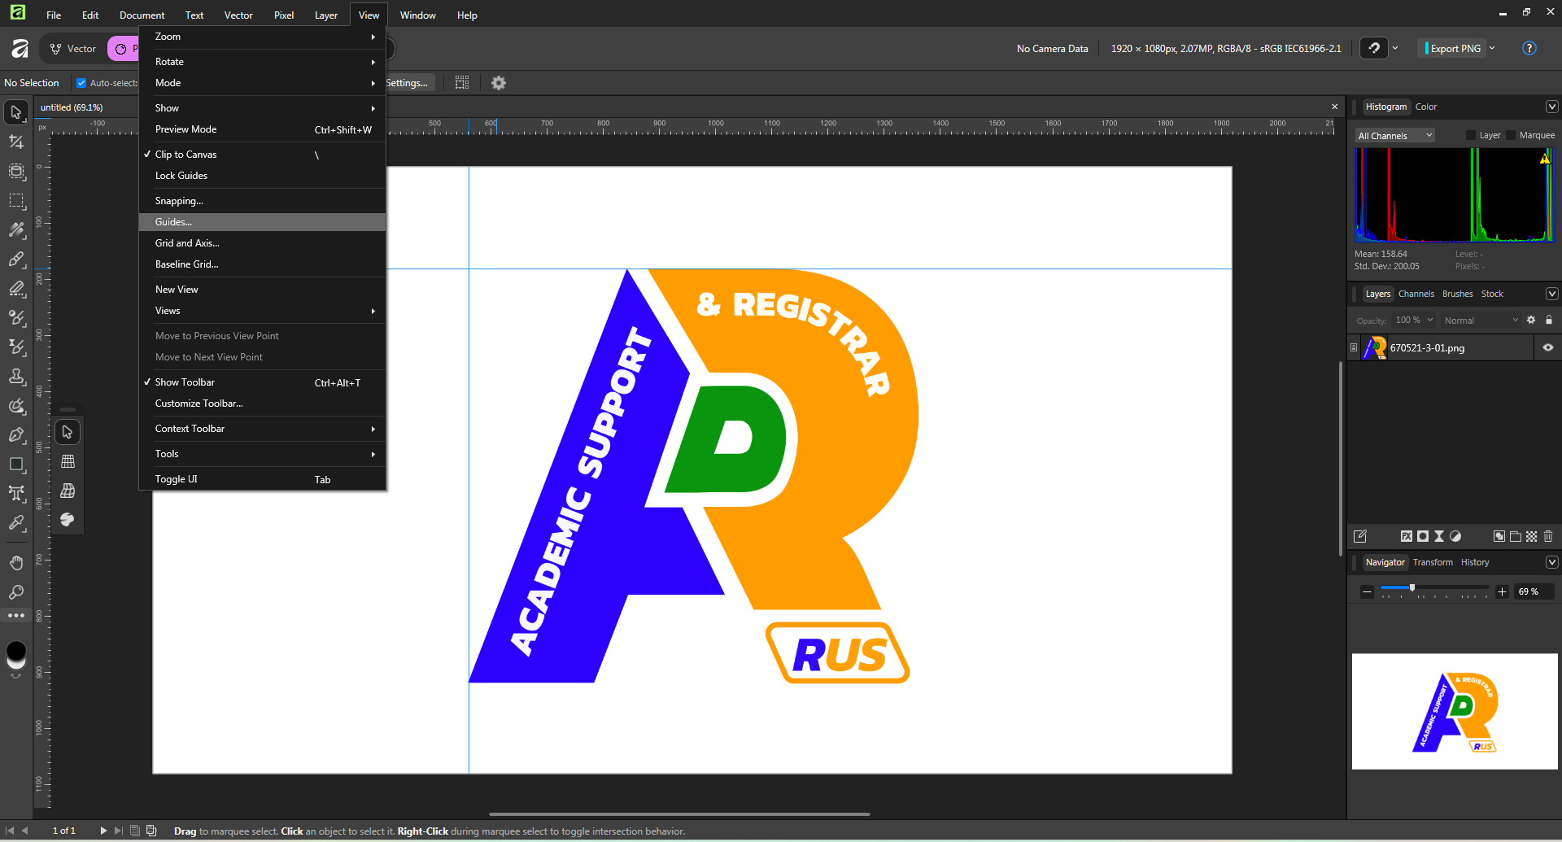Select the rectangular Marquee selection tool
The height and width of the screenshot is (842, 1562).
16,201
